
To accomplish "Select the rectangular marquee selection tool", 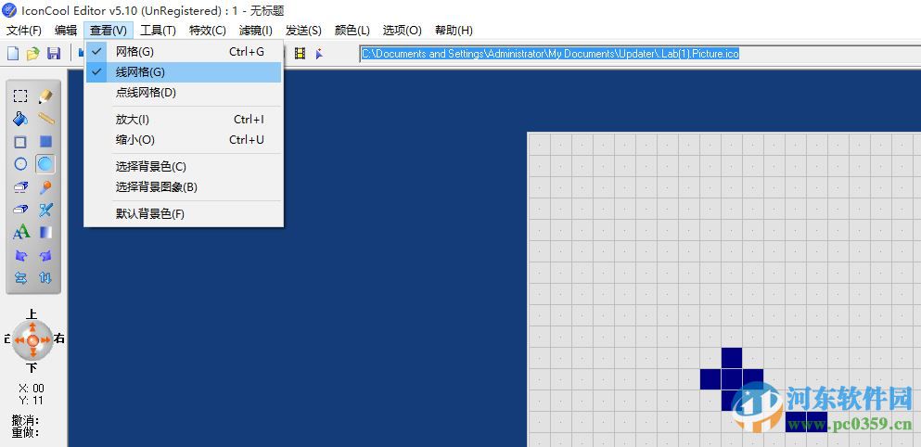I will tap(20, 96).
